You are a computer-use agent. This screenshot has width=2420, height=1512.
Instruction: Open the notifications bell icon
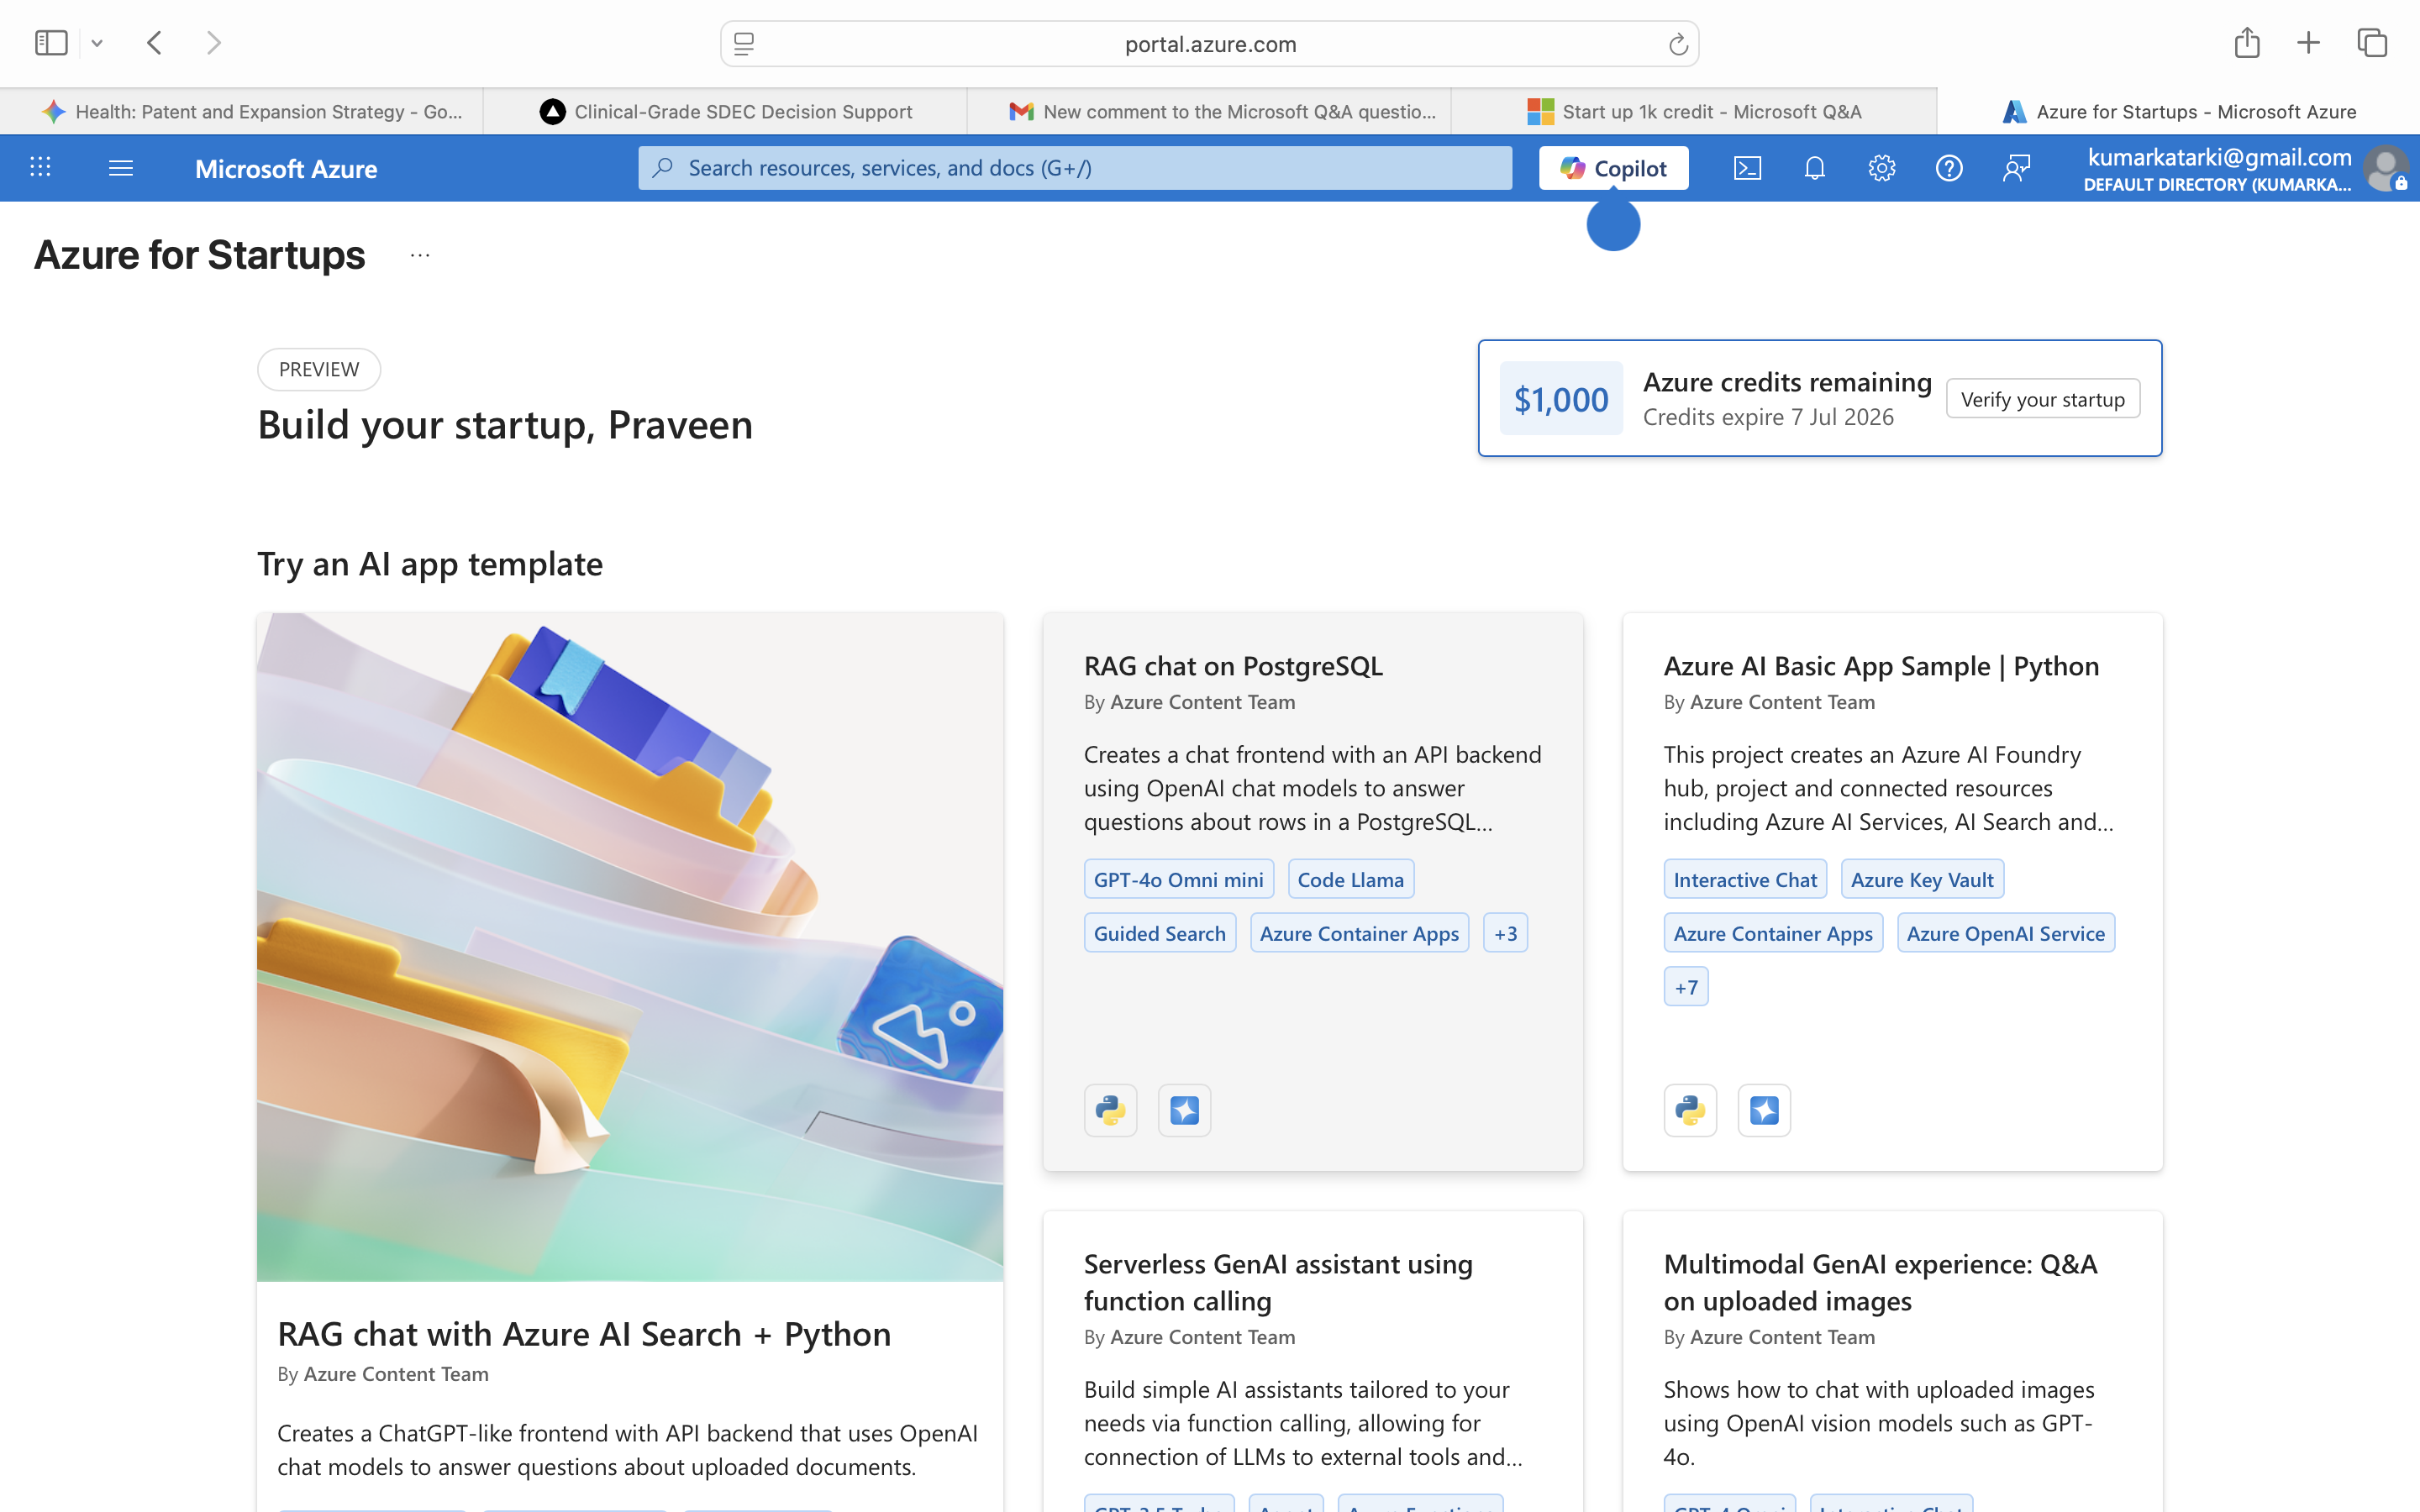point(1814,168)
